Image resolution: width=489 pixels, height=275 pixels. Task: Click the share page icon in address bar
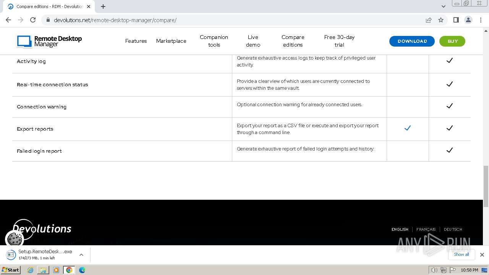(429, 20)
